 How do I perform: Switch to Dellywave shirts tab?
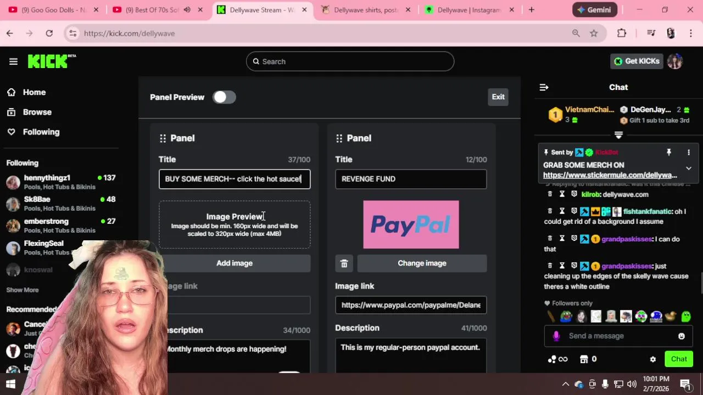(x=365, y=10)
